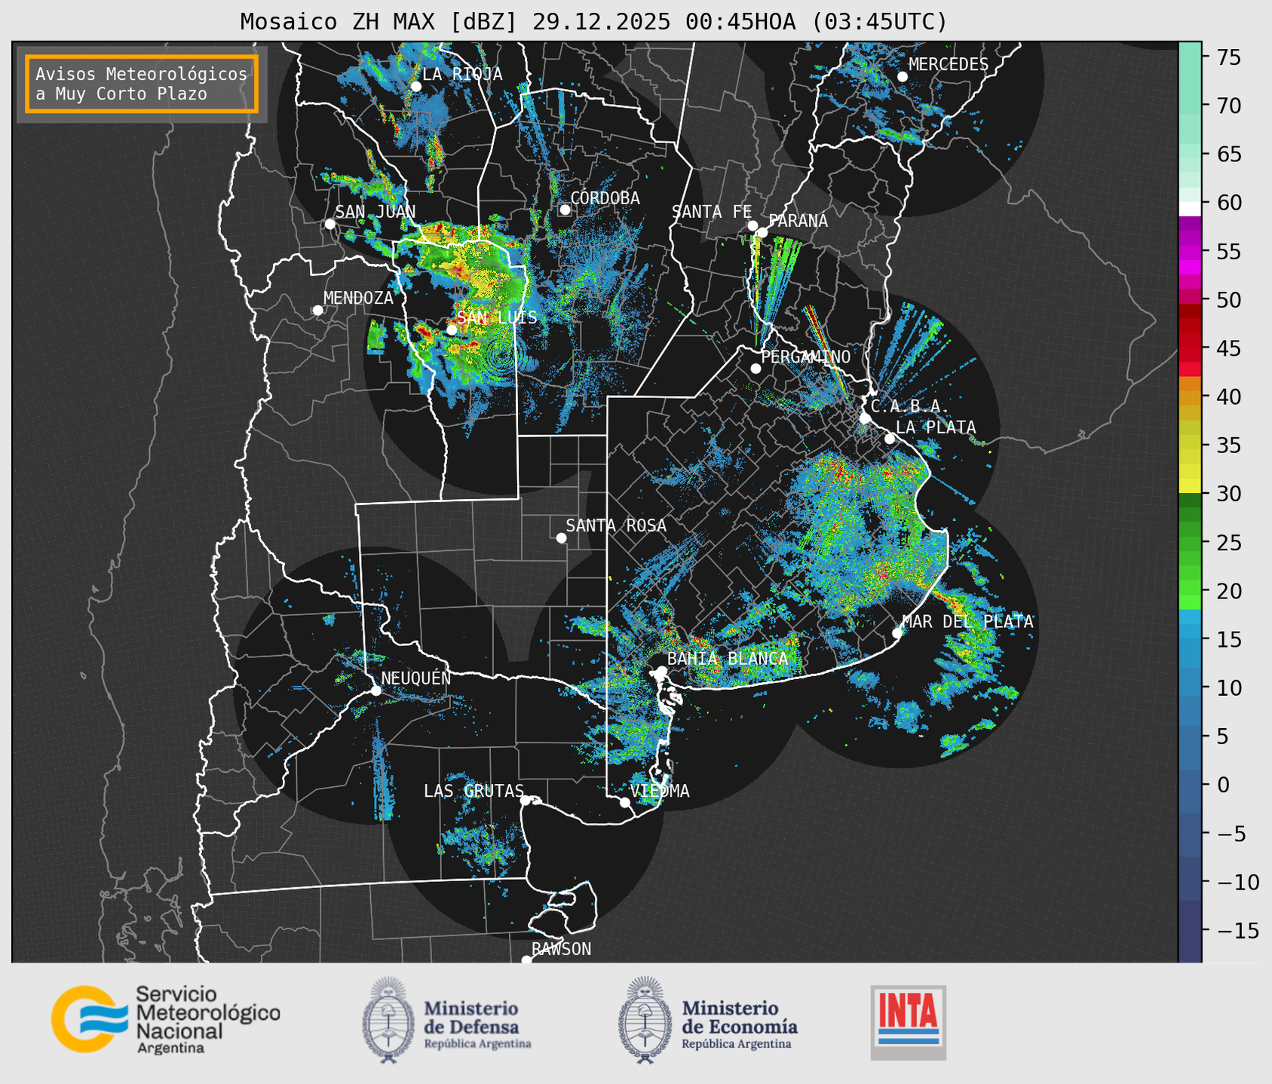This screenshot has height=1084, width=1272.
Task: Click the Pergamino city marker dot
Action: point(756,369)
